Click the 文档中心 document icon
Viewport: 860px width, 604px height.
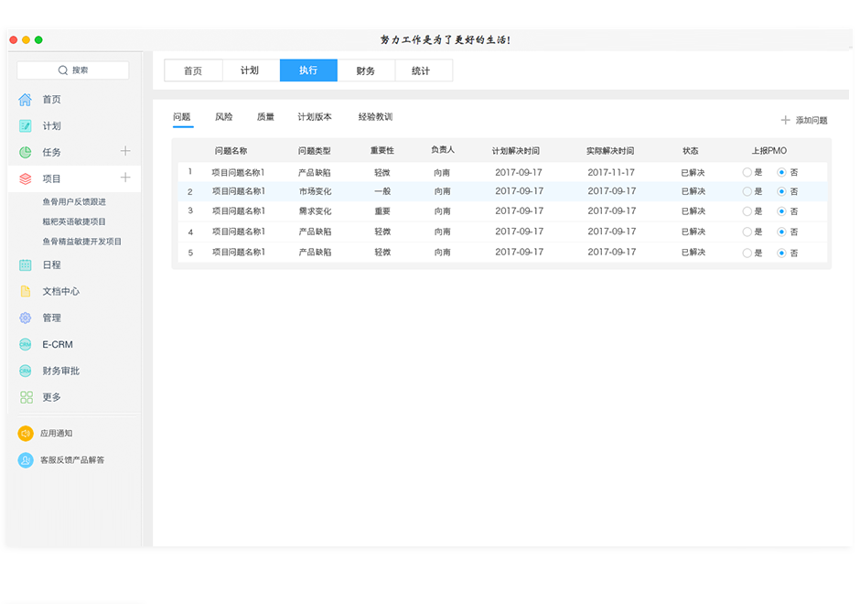pyautogui.click(x=26, y=291)
